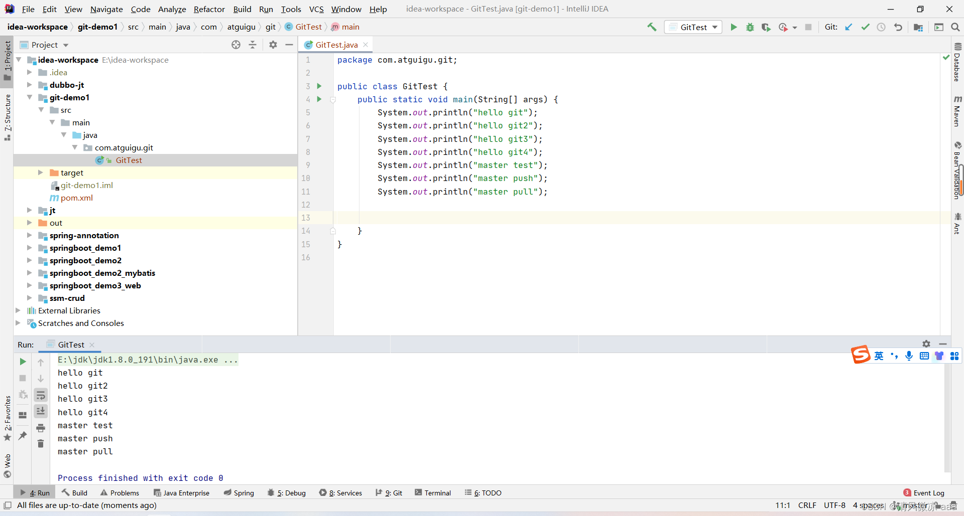Open the Database tool window

(x=957, y=62)
